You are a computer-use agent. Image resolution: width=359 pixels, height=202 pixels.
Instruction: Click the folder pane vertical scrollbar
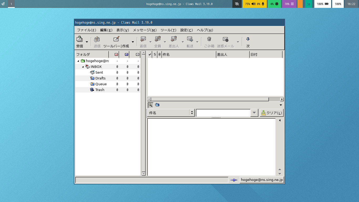point(143,113)
